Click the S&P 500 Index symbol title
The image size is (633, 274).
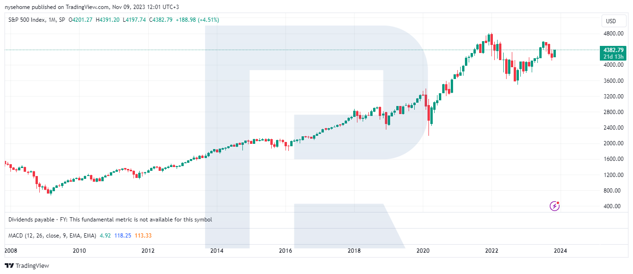click(x=27, y=20)
